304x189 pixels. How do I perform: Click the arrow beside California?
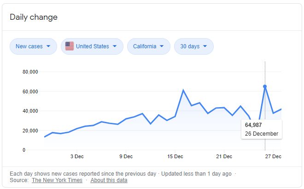[162, 46]
